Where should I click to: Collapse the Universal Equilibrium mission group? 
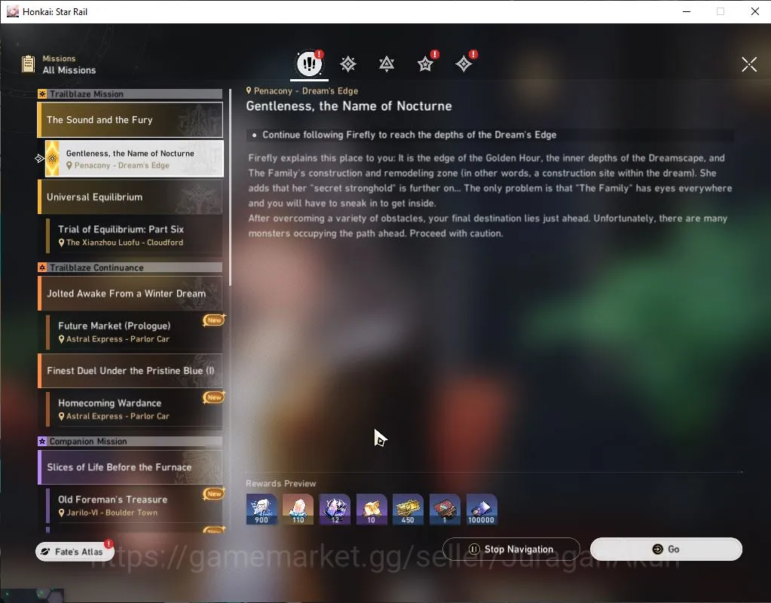[130, 197]
